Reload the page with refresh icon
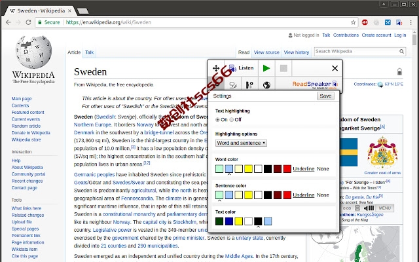 tap(28, 22)
